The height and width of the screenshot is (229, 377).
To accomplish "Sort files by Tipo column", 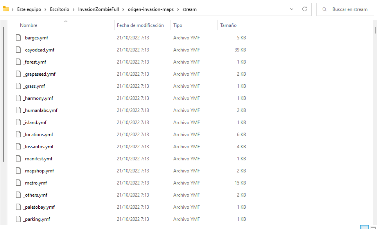I will (x=178, y=25).
